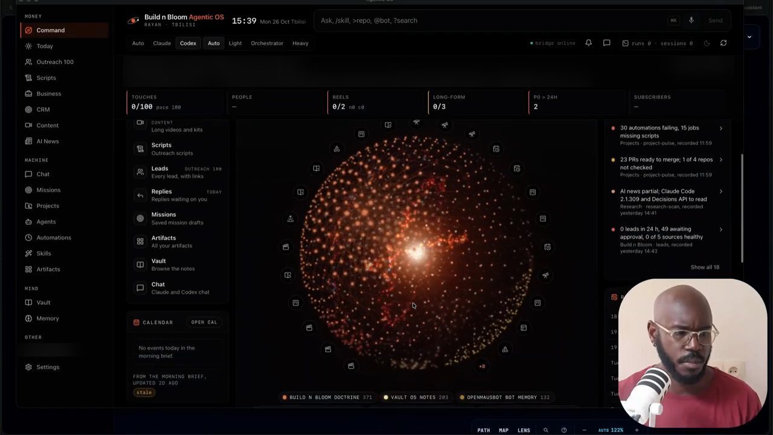
Task: Select the LENS view tab
Action: coord(524,430)
